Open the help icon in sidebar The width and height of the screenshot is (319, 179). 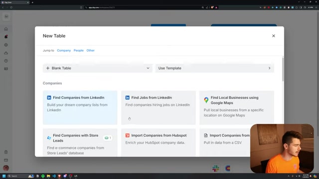click(6, 61)
